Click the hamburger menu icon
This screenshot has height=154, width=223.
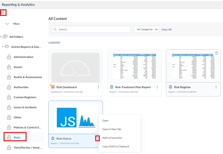[x=3, y=13]
